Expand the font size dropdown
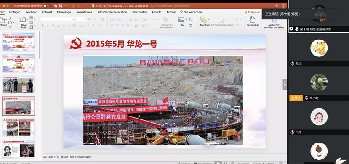This screenshot has width=349, height=164. click(81, 19)
